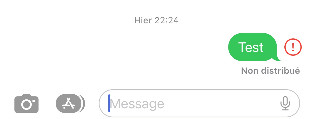Click the "Message" placeholder text
The height and width of the screenshot is (119, 313).
point(137,104)
